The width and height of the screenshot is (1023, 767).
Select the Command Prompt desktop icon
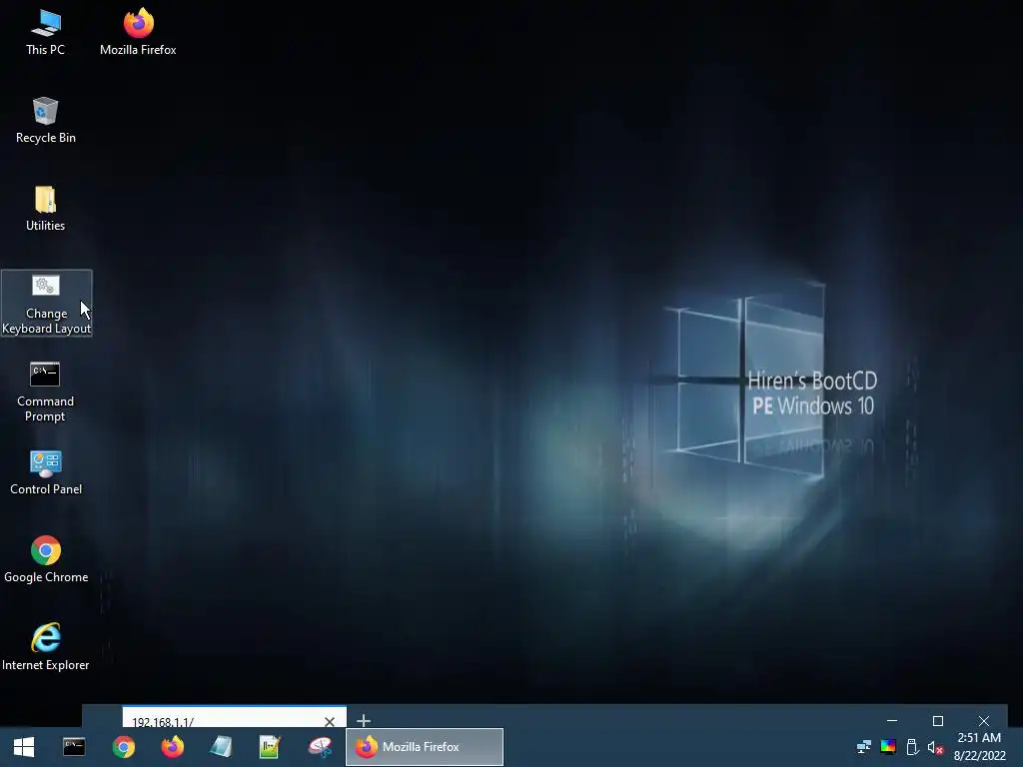(x=46, y=391)
